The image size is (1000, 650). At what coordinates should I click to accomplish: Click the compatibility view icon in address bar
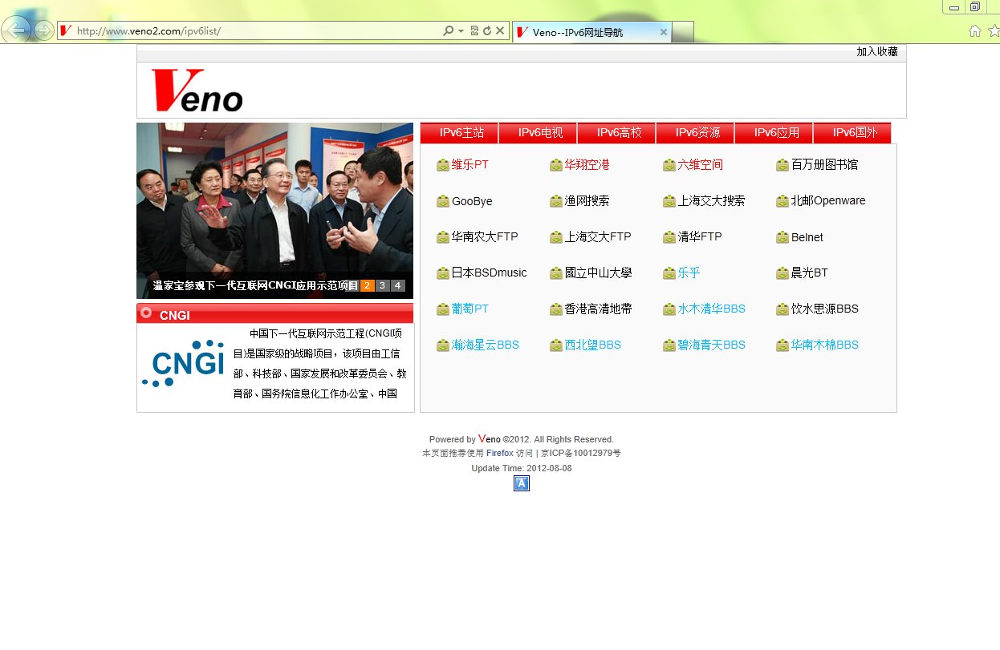click(x=474, y=30)
